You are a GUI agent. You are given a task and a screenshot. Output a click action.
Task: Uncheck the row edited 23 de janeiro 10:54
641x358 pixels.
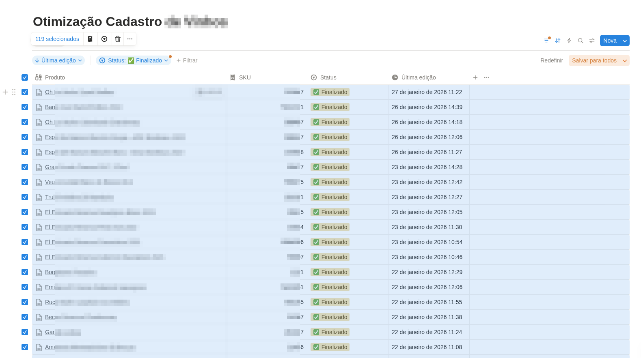(x=25, y=242)
